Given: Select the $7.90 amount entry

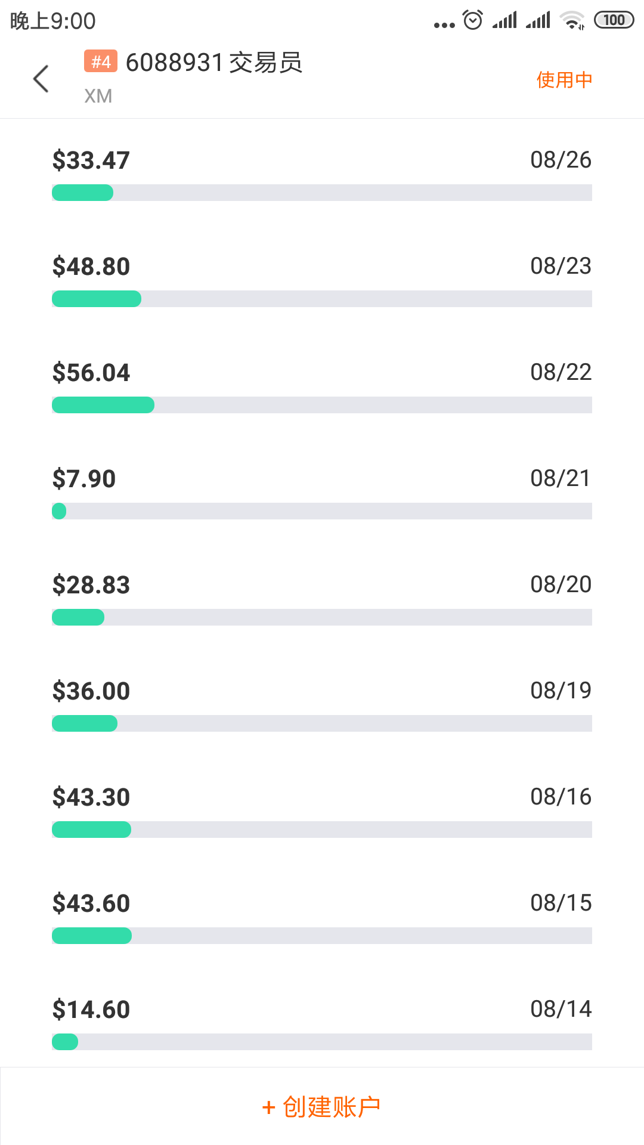Looking at the screenshot, I should 84,479.
